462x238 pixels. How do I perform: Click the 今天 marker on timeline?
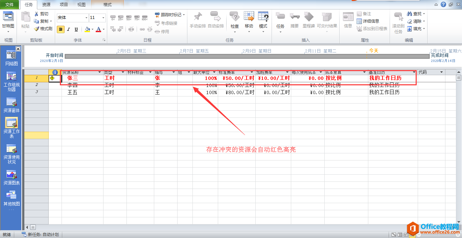(373, 50)
